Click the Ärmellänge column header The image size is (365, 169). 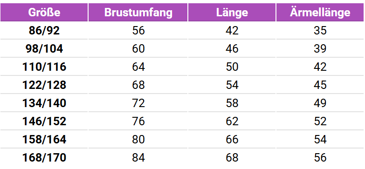click(320, 12)
